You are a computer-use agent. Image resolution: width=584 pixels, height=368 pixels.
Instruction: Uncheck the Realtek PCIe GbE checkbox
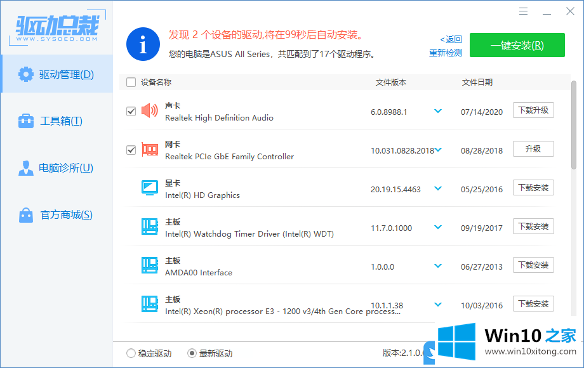131,150
